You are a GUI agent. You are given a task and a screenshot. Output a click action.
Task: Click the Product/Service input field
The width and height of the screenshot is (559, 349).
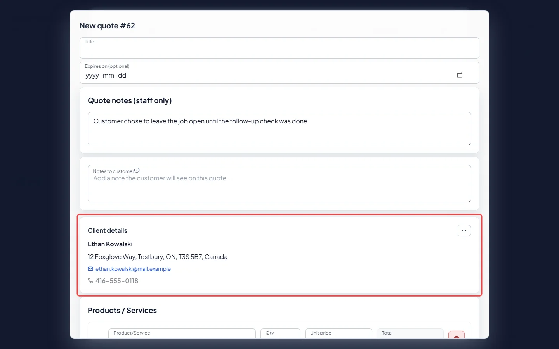click(x=182, y=333)
